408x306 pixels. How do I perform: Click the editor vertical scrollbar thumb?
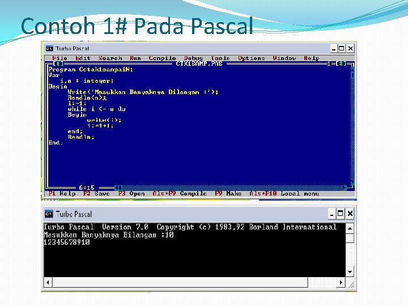[352, 75]
